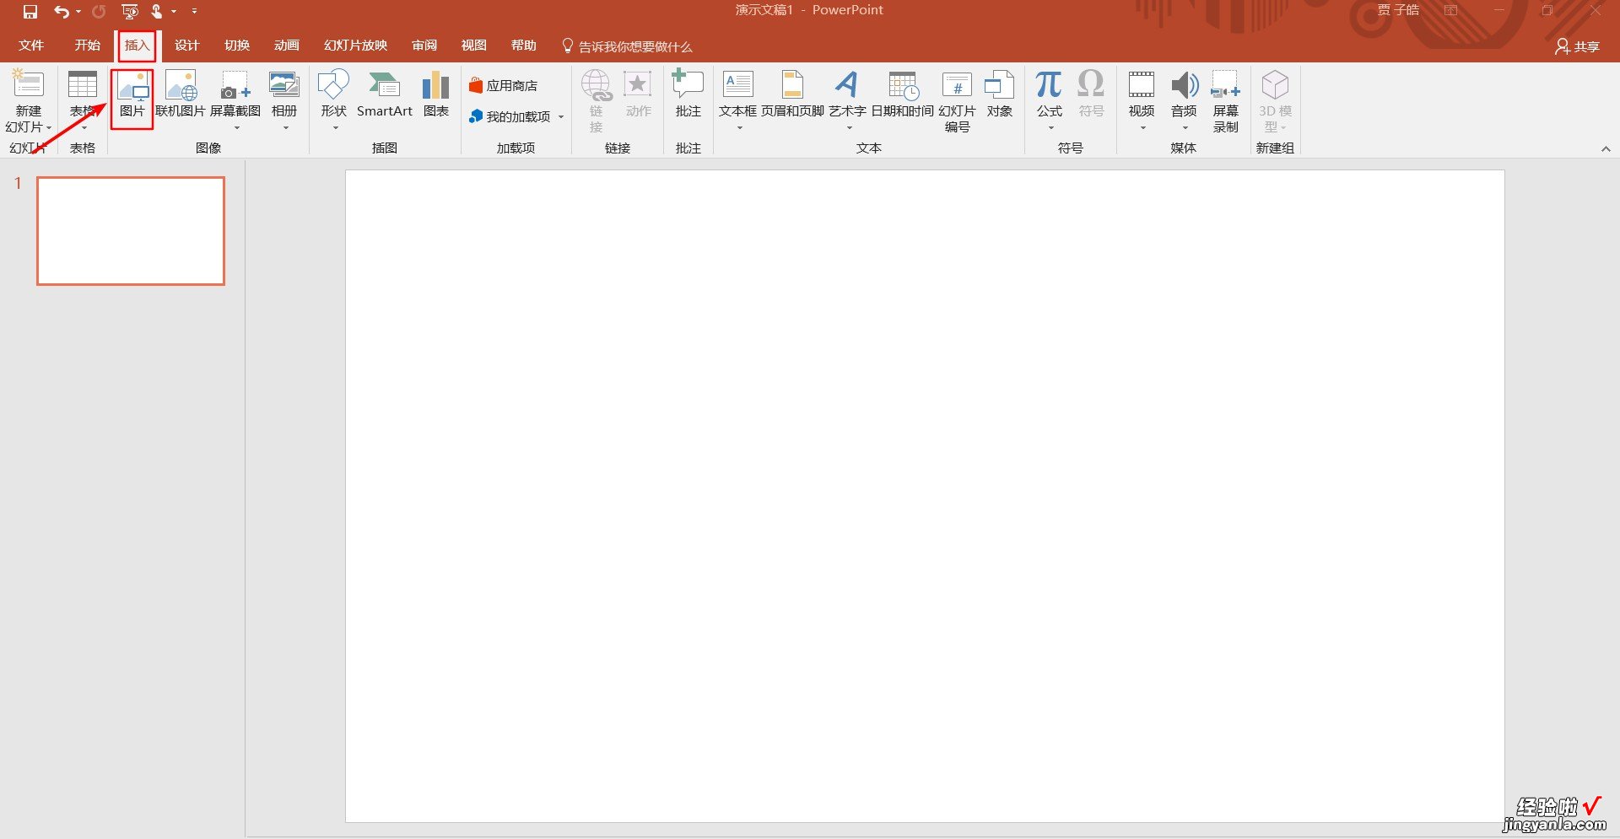This screenshot has height=839, width=1620.
Task: Expand Shapes dropdown arrow
Action: point(335,128)
